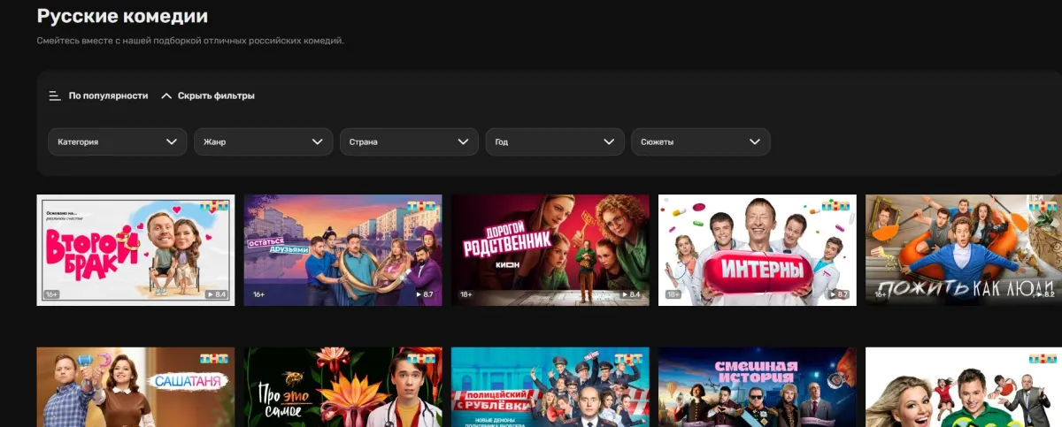Screen dimensions: 1062x427
Task: Open the Категория dropdown
Action: [118, 141]
